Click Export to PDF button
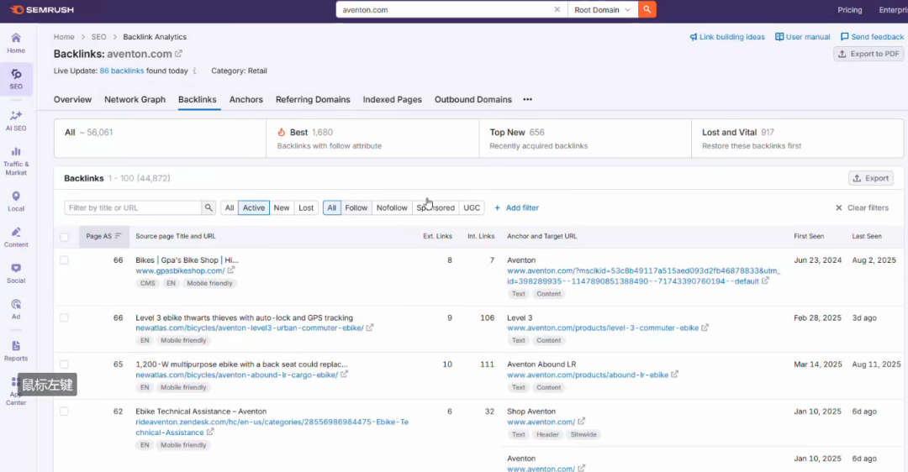Screen dimensions: 908x472 point(868,54)
